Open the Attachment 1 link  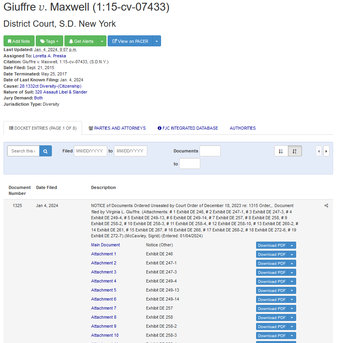[x=104, y=254]
